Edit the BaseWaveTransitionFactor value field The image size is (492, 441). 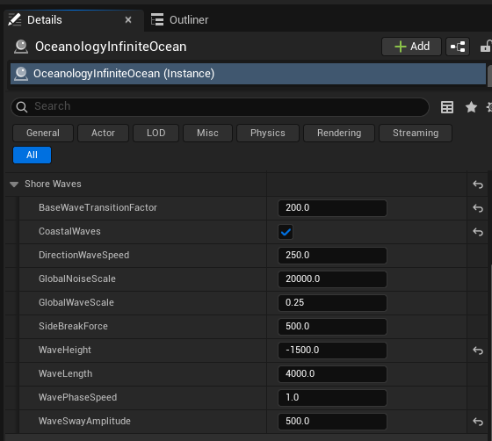(x=332, y=208)
